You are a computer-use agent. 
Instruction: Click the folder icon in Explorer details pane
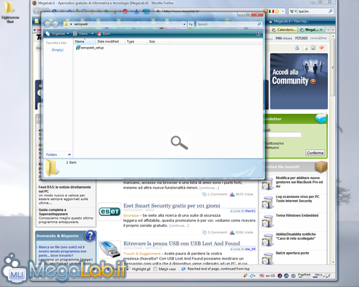pos(51,167)
